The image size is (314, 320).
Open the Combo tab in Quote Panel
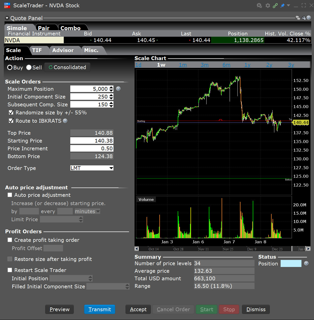pos(70,28)
